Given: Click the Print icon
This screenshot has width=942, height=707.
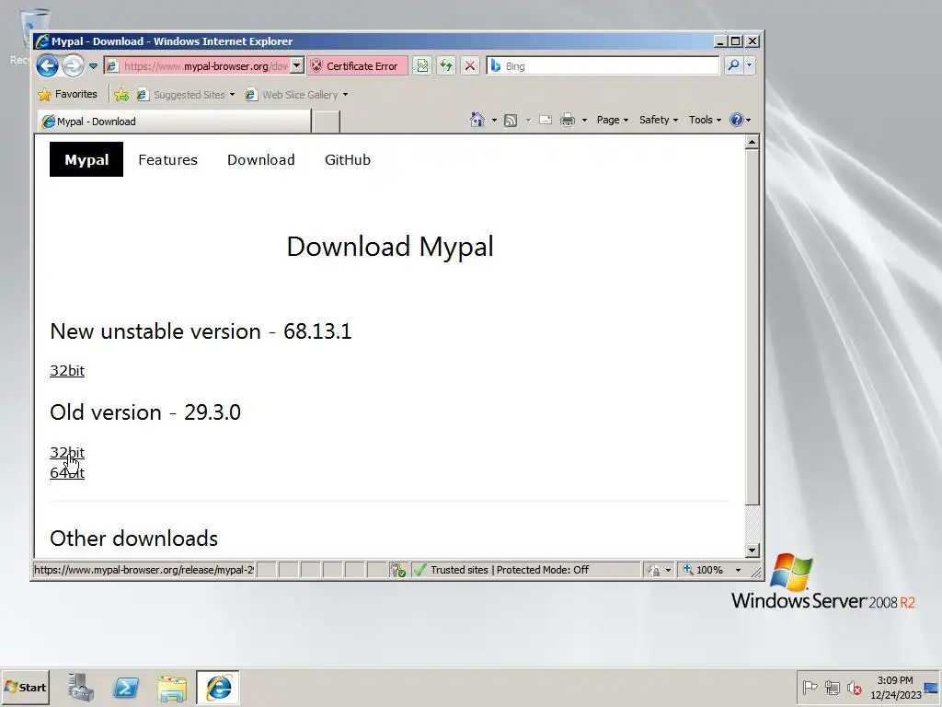Looking at the screenshot, I should pyautogui.click(x=567, y=121).
